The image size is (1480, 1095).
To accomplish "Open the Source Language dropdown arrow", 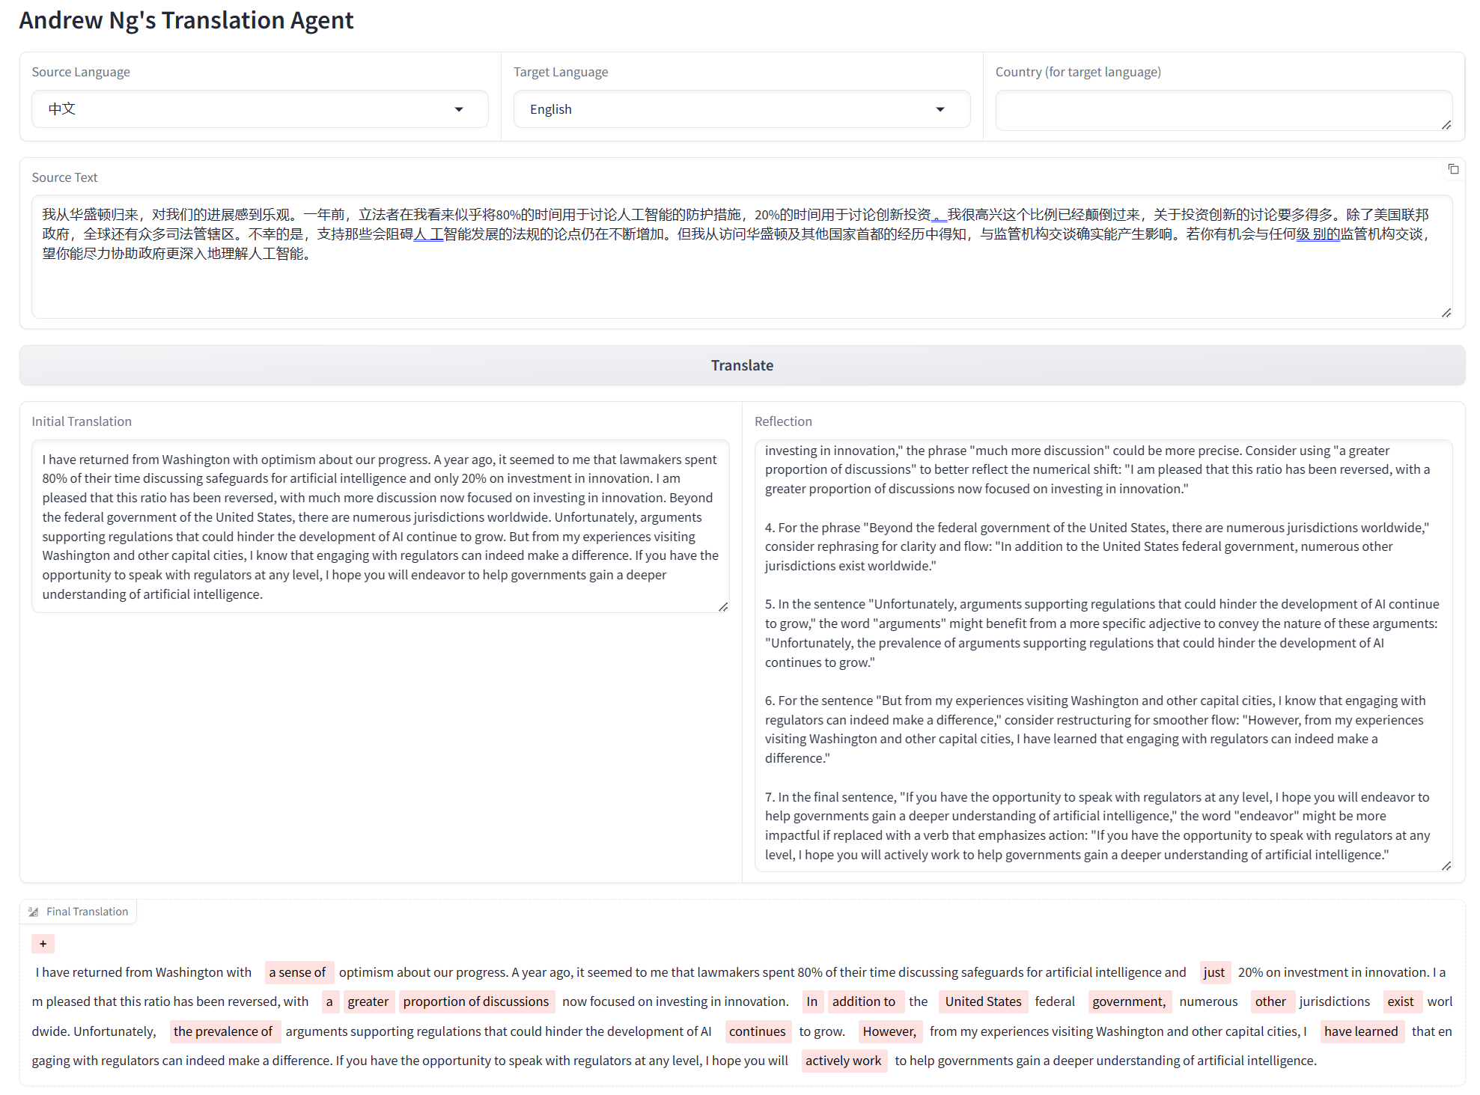I will coord(459,109).
